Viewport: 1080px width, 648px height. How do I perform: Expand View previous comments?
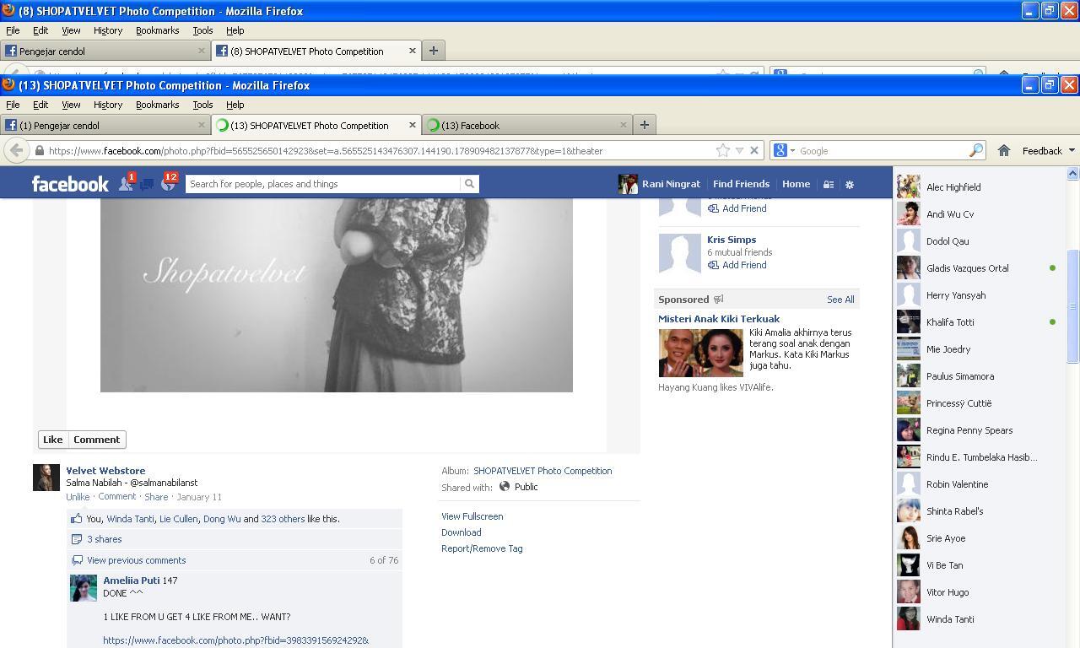(136, 560)
